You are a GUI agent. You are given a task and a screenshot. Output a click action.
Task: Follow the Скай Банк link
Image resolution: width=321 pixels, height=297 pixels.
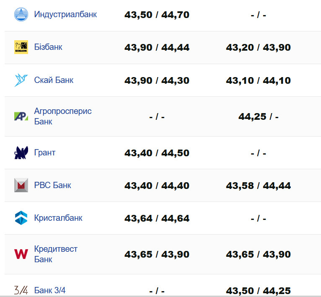coord(54,80)
